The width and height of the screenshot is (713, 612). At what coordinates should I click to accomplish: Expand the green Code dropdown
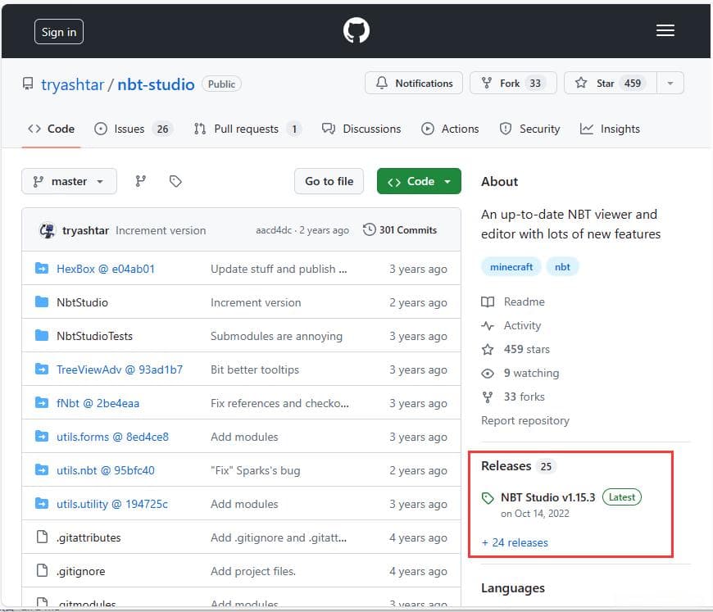click(419, 181)
